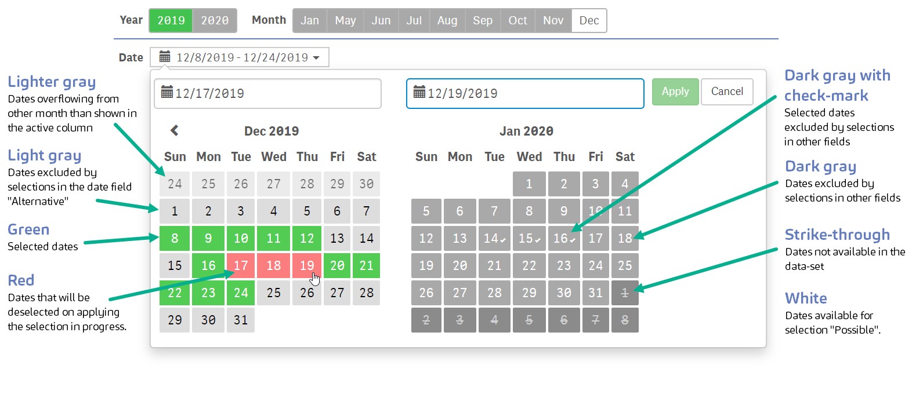Click red date 18 in Dec 2019

pos(274,265)
